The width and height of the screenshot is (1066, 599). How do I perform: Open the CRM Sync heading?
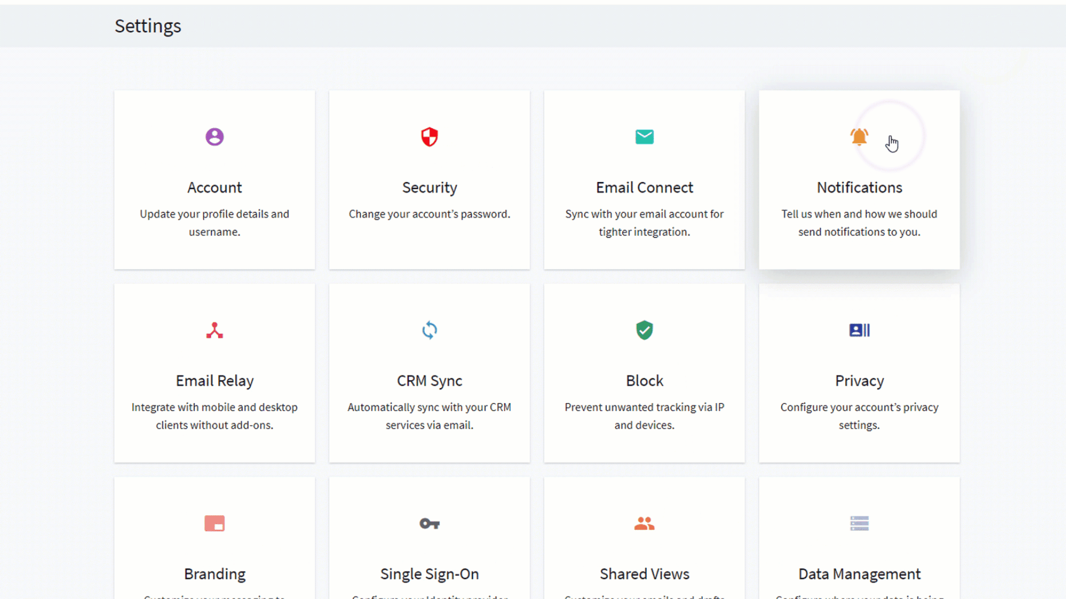click(429, 381)
